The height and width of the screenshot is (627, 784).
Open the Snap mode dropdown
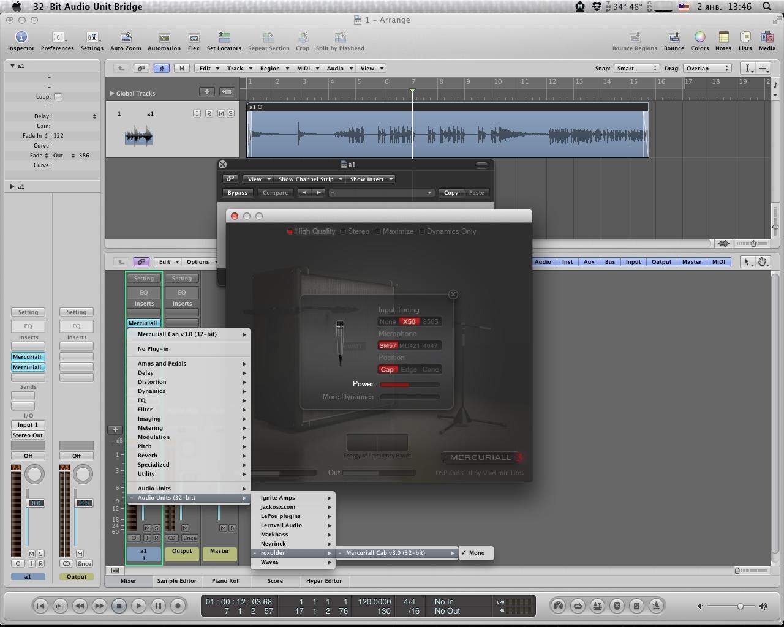pos(636,69)
